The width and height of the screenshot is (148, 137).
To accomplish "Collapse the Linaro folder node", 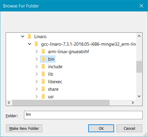I will (23, 36).
